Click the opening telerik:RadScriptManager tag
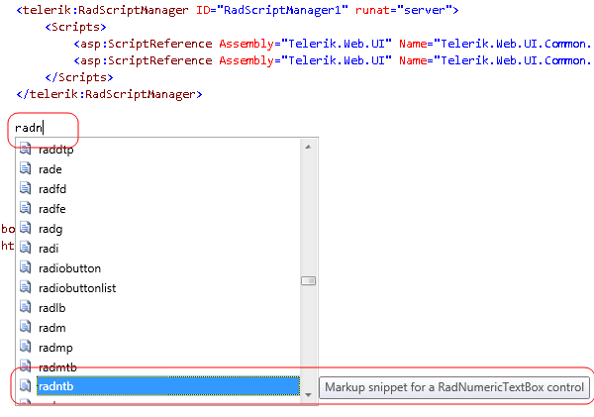 pos(102,10)
